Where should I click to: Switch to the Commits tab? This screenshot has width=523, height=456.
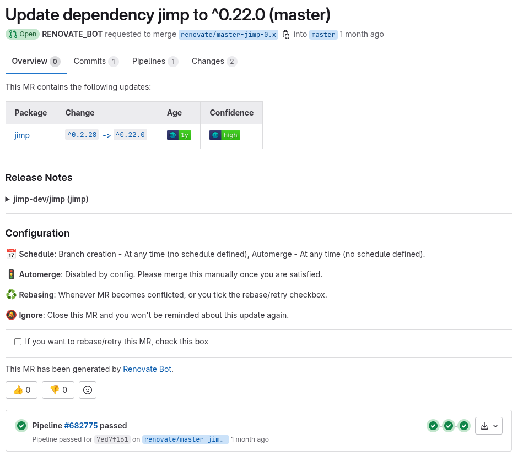(96, 61)
